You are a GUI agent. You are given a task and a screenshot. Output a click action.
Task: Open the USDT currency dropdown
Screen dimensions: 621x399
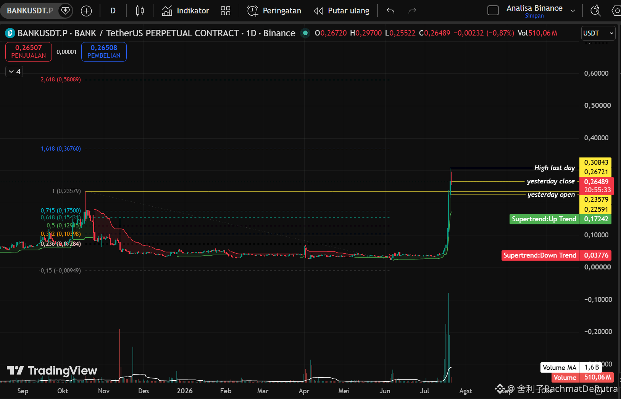(x=598, y=33)
